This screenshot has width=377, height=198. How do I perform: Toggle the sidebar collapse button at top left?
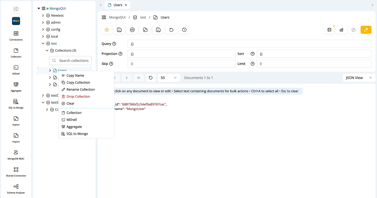tap(16, 9)
